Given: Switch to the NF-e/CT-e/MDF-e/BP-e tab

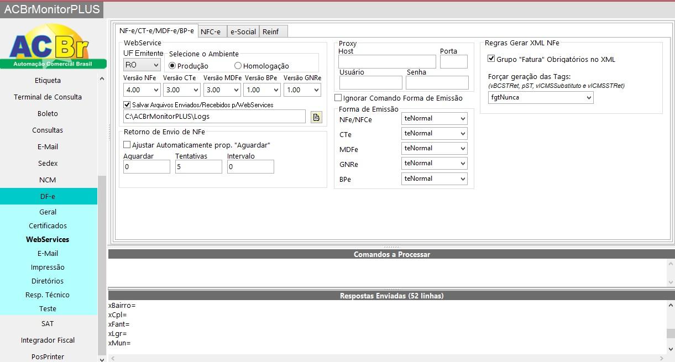Looking at the screenshot, I should click(156, 31).
